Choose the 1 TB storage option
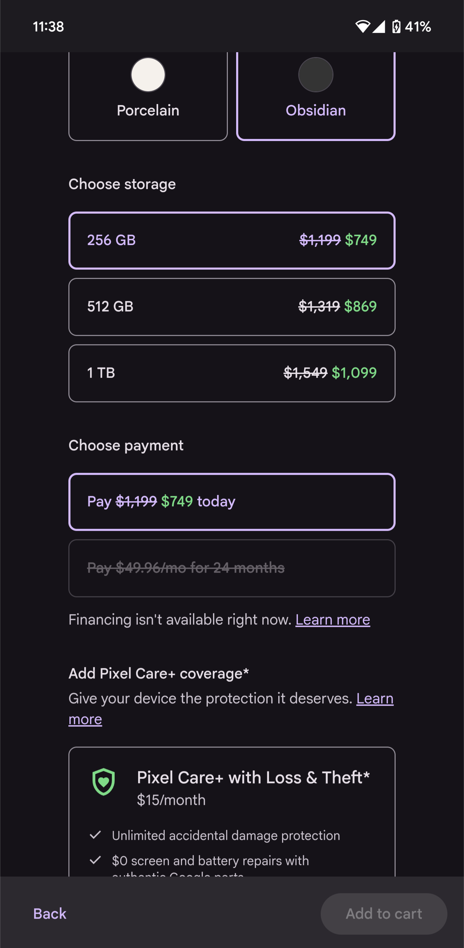 (x=232, y=373)
